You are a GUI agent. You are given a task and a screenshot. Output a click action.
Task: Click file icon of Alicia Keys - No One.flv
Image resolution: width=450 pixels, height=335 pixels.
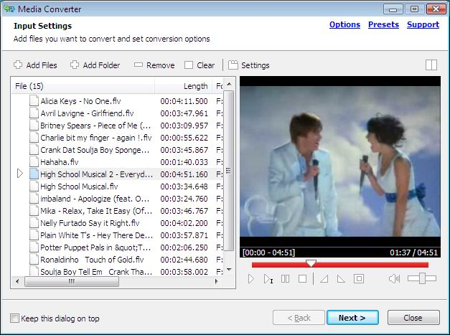(34, 100)
